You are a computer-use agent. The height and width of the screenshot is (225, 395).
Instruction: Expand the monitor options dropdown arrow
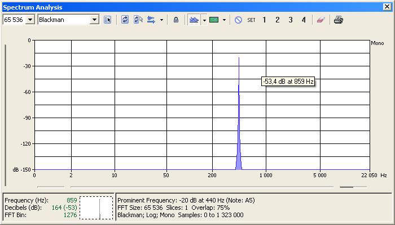161,20
